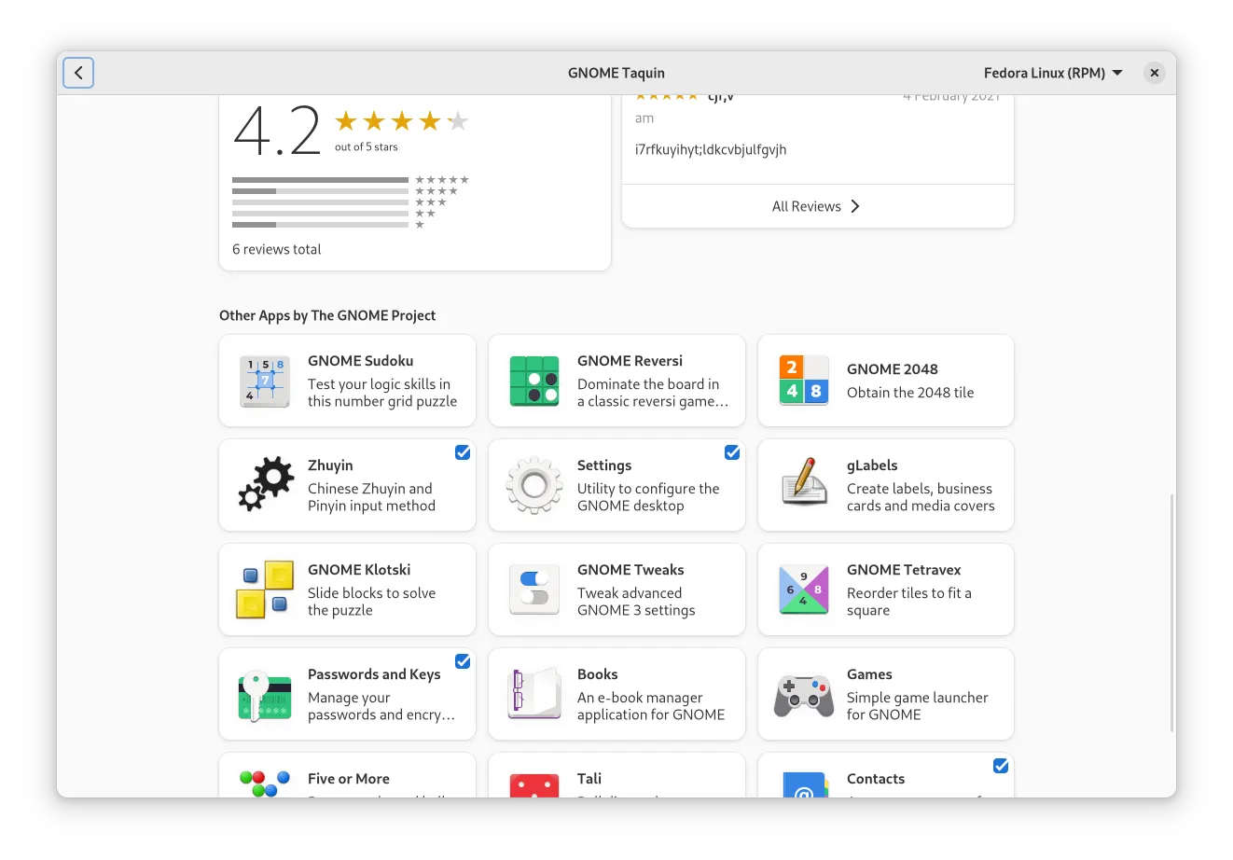Expand All Reviews with the chevron arrow
Image resolution: width=1233 pixels, height=860 pixels.
pyautogui.click(x=855, y=206)
